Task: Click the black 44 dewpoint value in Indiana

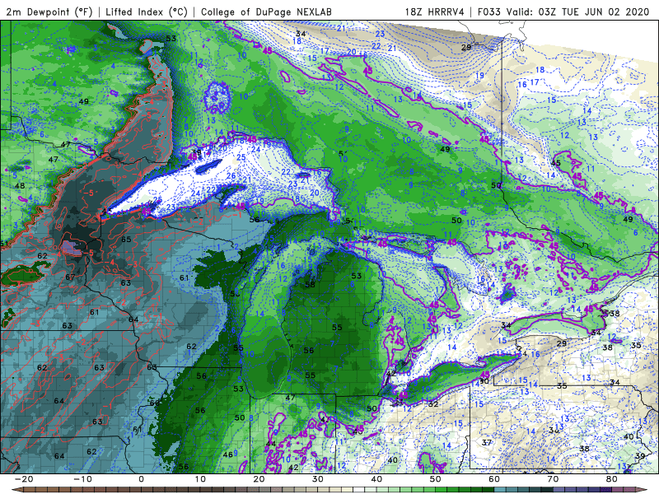Action: (271, 444)
